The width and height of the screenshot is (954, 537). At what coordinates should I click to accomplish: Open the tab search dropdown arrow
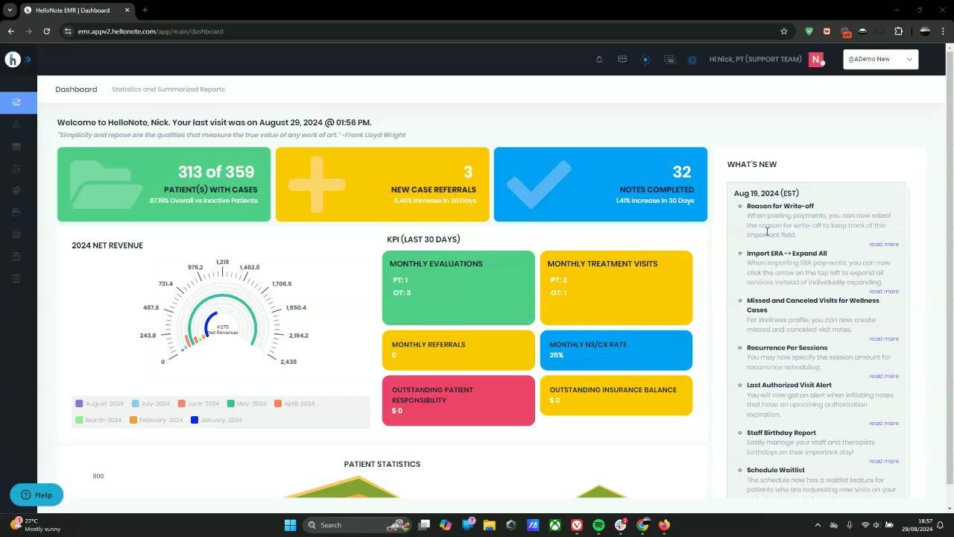(10, 10)
